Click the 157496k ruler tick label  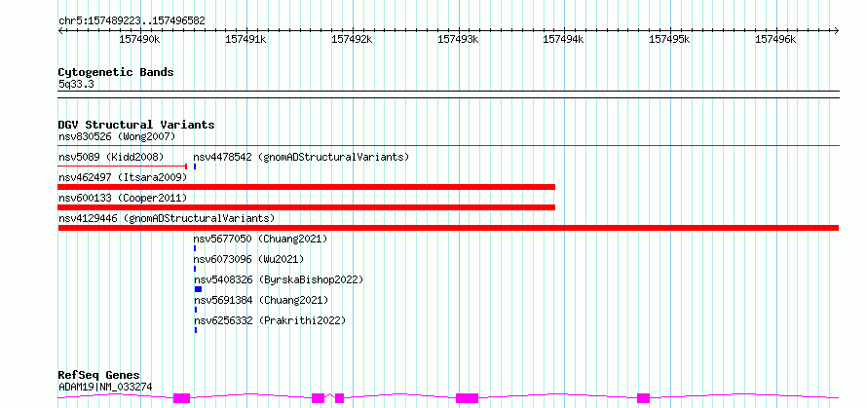(775, 39)
